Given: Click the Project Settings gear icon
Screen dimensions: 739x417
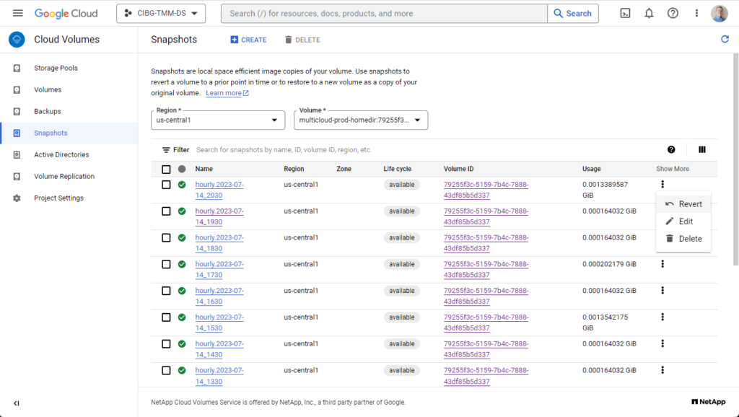Looking at the screenshot, I should (x=17, y=198).
